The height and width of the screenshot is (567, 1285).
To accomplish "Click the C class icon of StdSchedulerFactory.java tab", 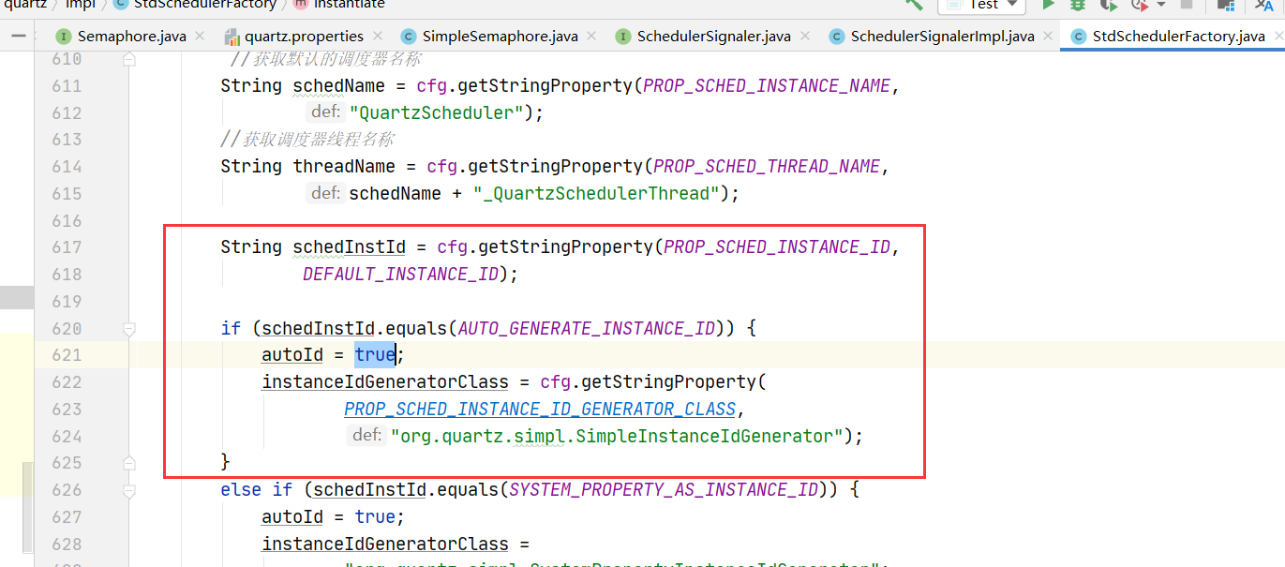I will [x=1077, y=37].
